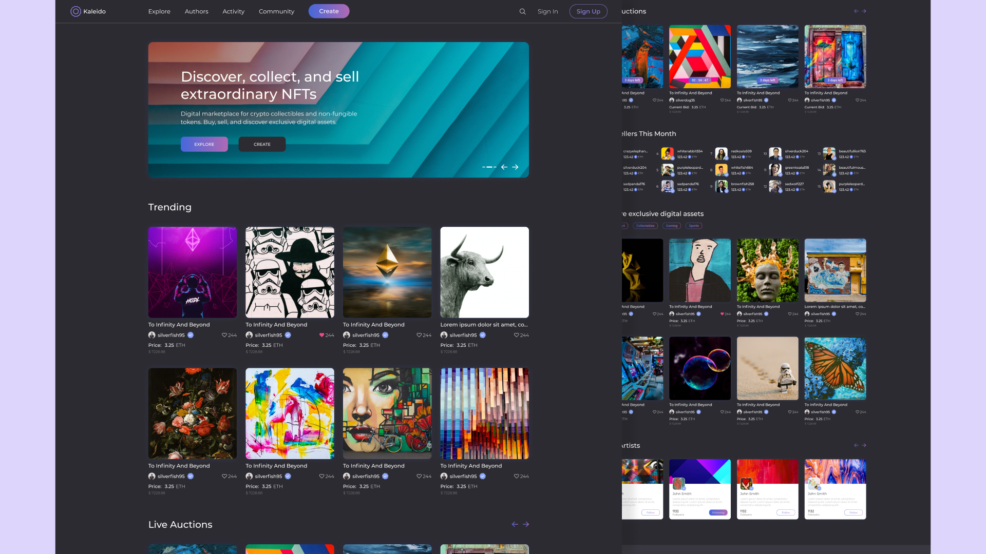Viewport: 986px width, 554px height.
Task: Select the Gaming category tag
Action: (671, 226)
